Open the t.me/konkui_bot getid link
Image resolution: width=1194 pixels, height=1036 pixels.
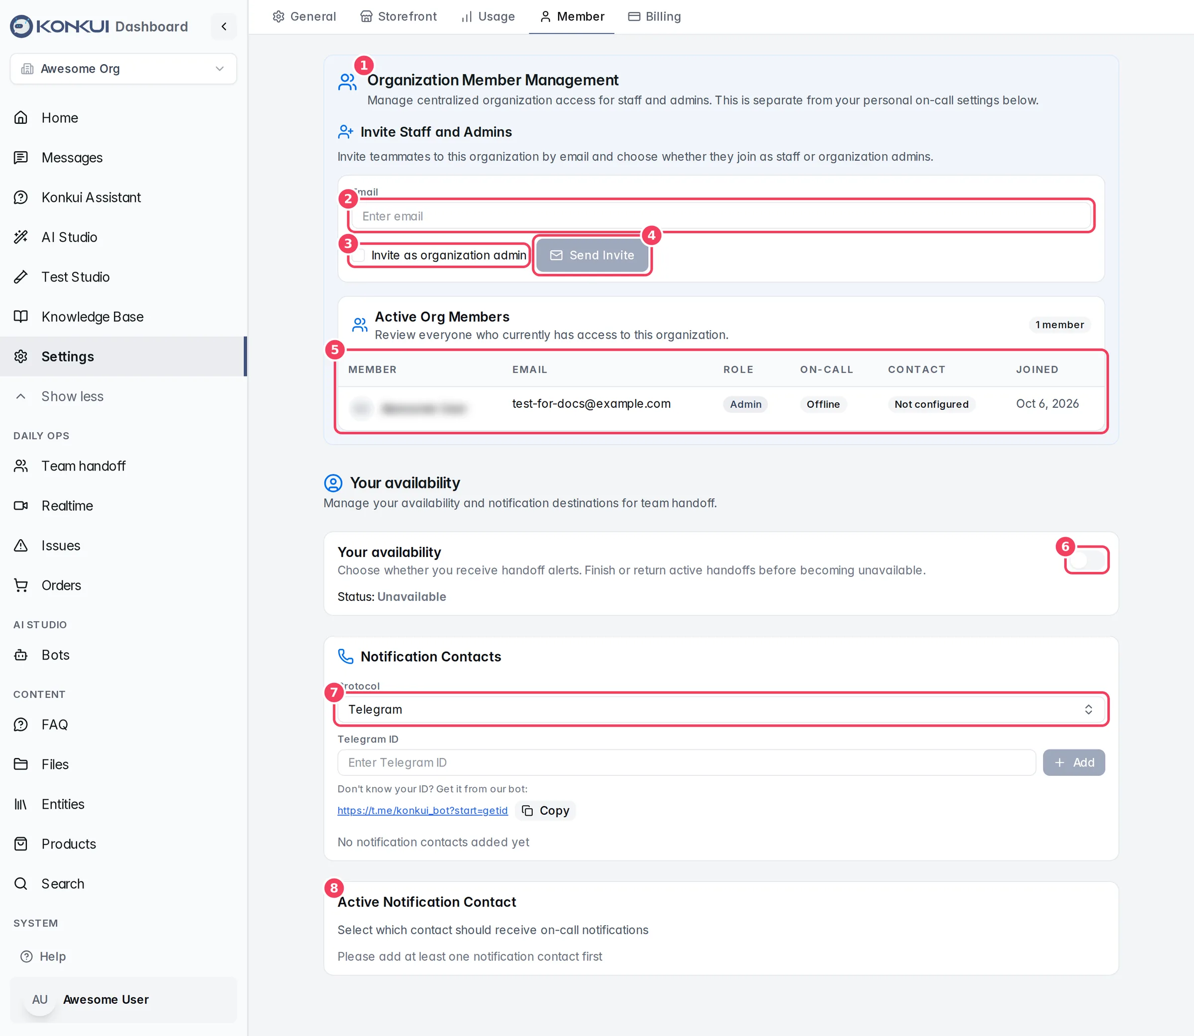(423, 811)
